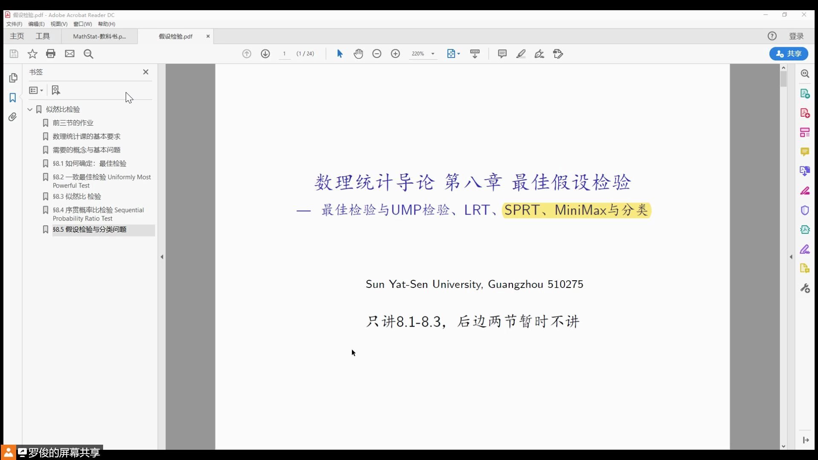Screen dimensions: 818x460
Task: Collapse the left navigation pane arrow
Action: point(162,257)
